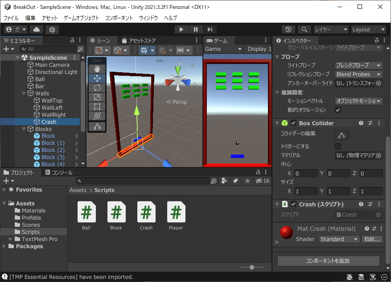Select the Rect transform tool
The image size is (391, 282).
coord(97,106)
